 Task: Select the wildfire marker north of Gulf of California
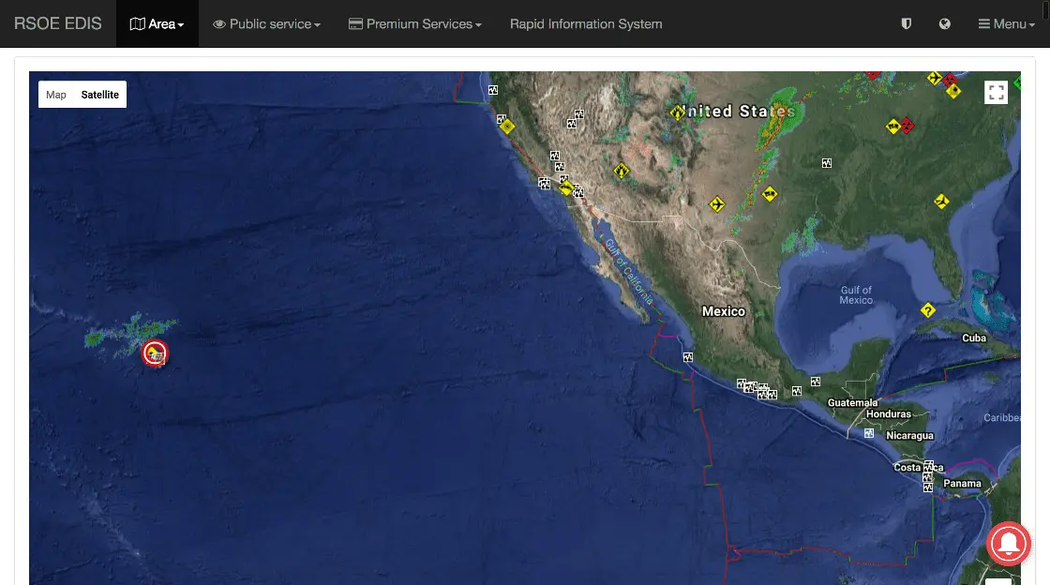622,171
